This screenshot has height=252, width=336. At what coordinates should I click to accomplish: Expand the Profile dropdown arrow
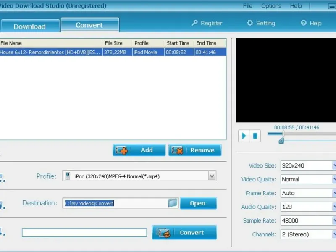[x=212, y=176]
